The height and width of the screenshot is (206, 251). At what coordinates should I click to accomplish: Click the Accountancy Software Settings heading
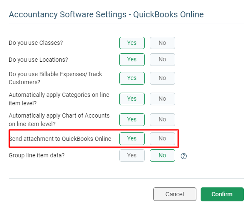(x=106, y=14)
